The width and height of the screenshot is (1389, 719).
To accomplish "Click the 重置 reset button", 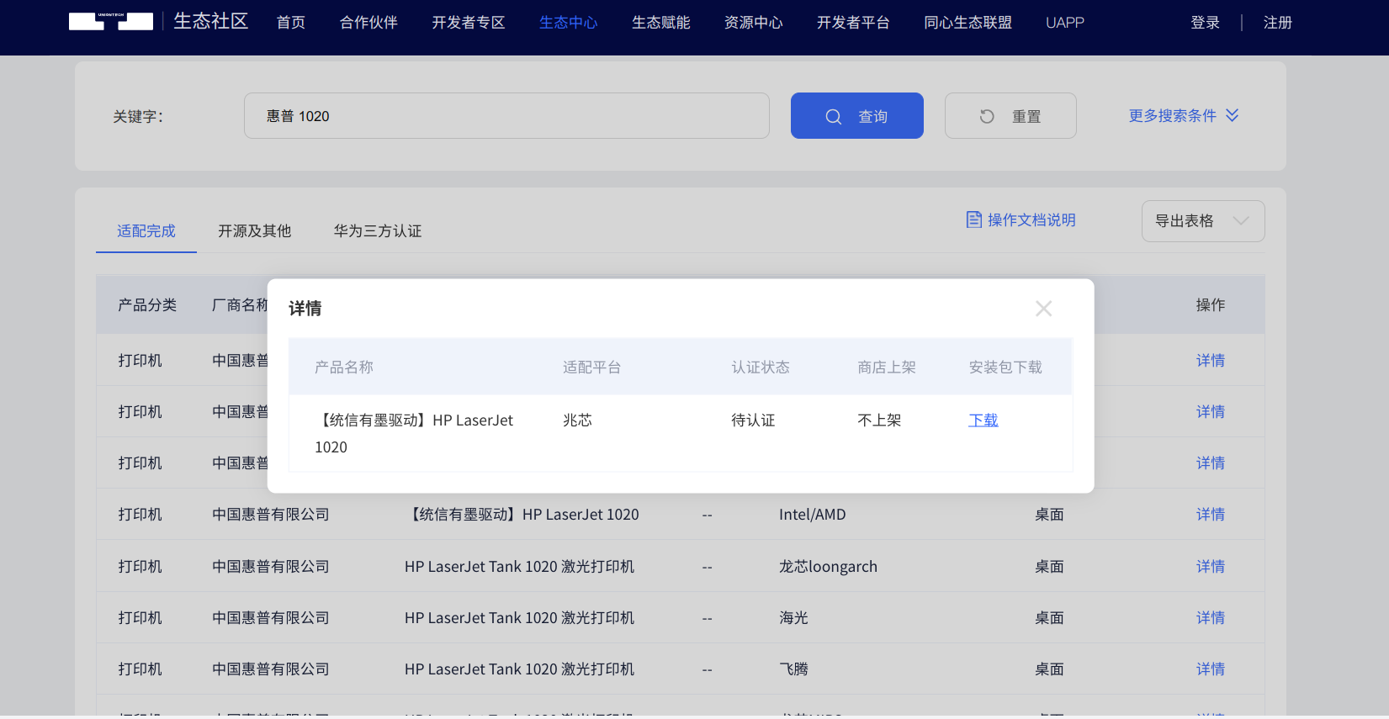I will click(x=1010, y=116).
